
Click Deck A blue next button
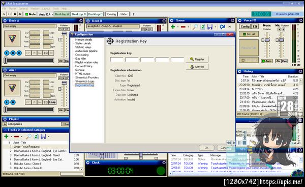19,53
